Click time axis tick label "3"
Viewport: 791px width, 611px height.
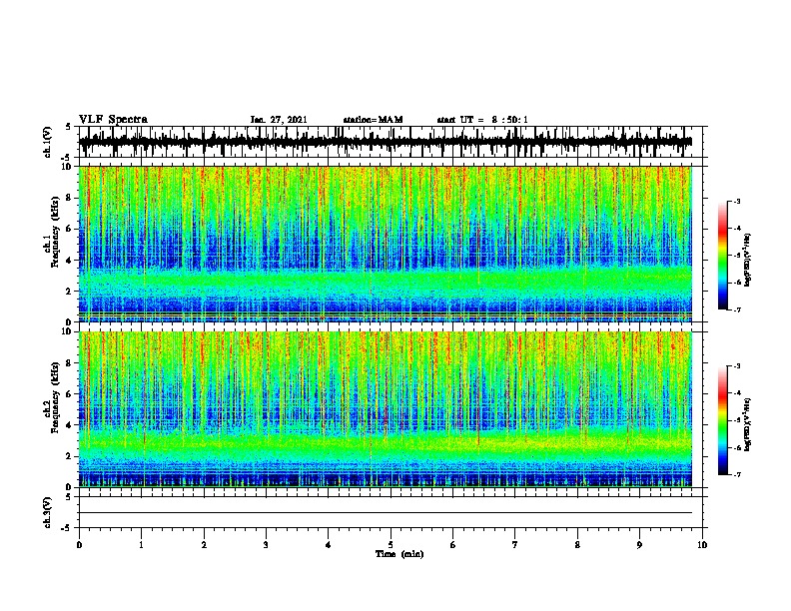266,545
